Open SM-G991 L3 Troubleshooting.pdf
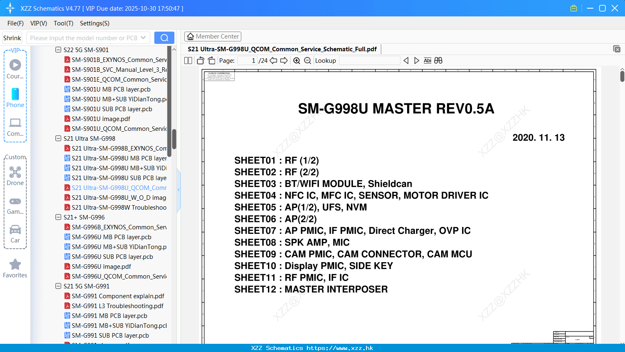The height and width of the screenshot is (352, 625). [x=117, y=306]
